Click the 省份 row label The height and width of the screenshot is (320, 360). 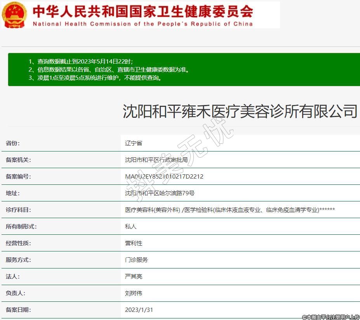(13, 143)
